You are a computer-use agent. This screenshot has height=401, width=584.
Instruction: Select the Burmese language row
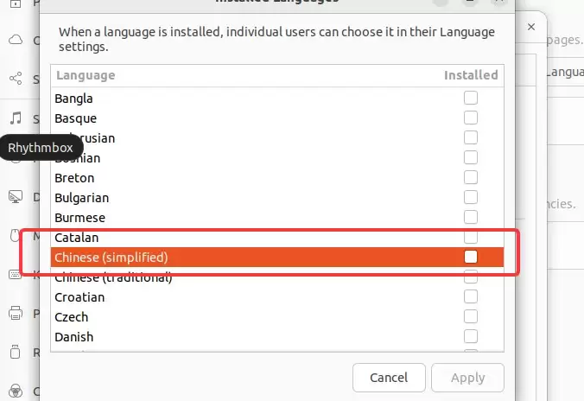click(x=277, y=217)
